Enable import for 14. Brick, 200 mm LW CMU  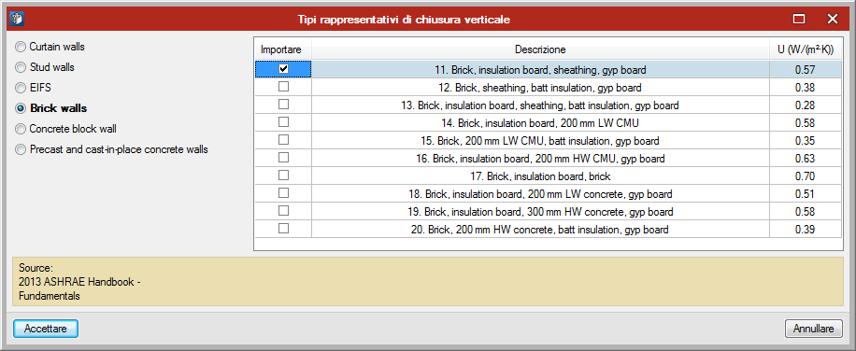pos(283,122)
